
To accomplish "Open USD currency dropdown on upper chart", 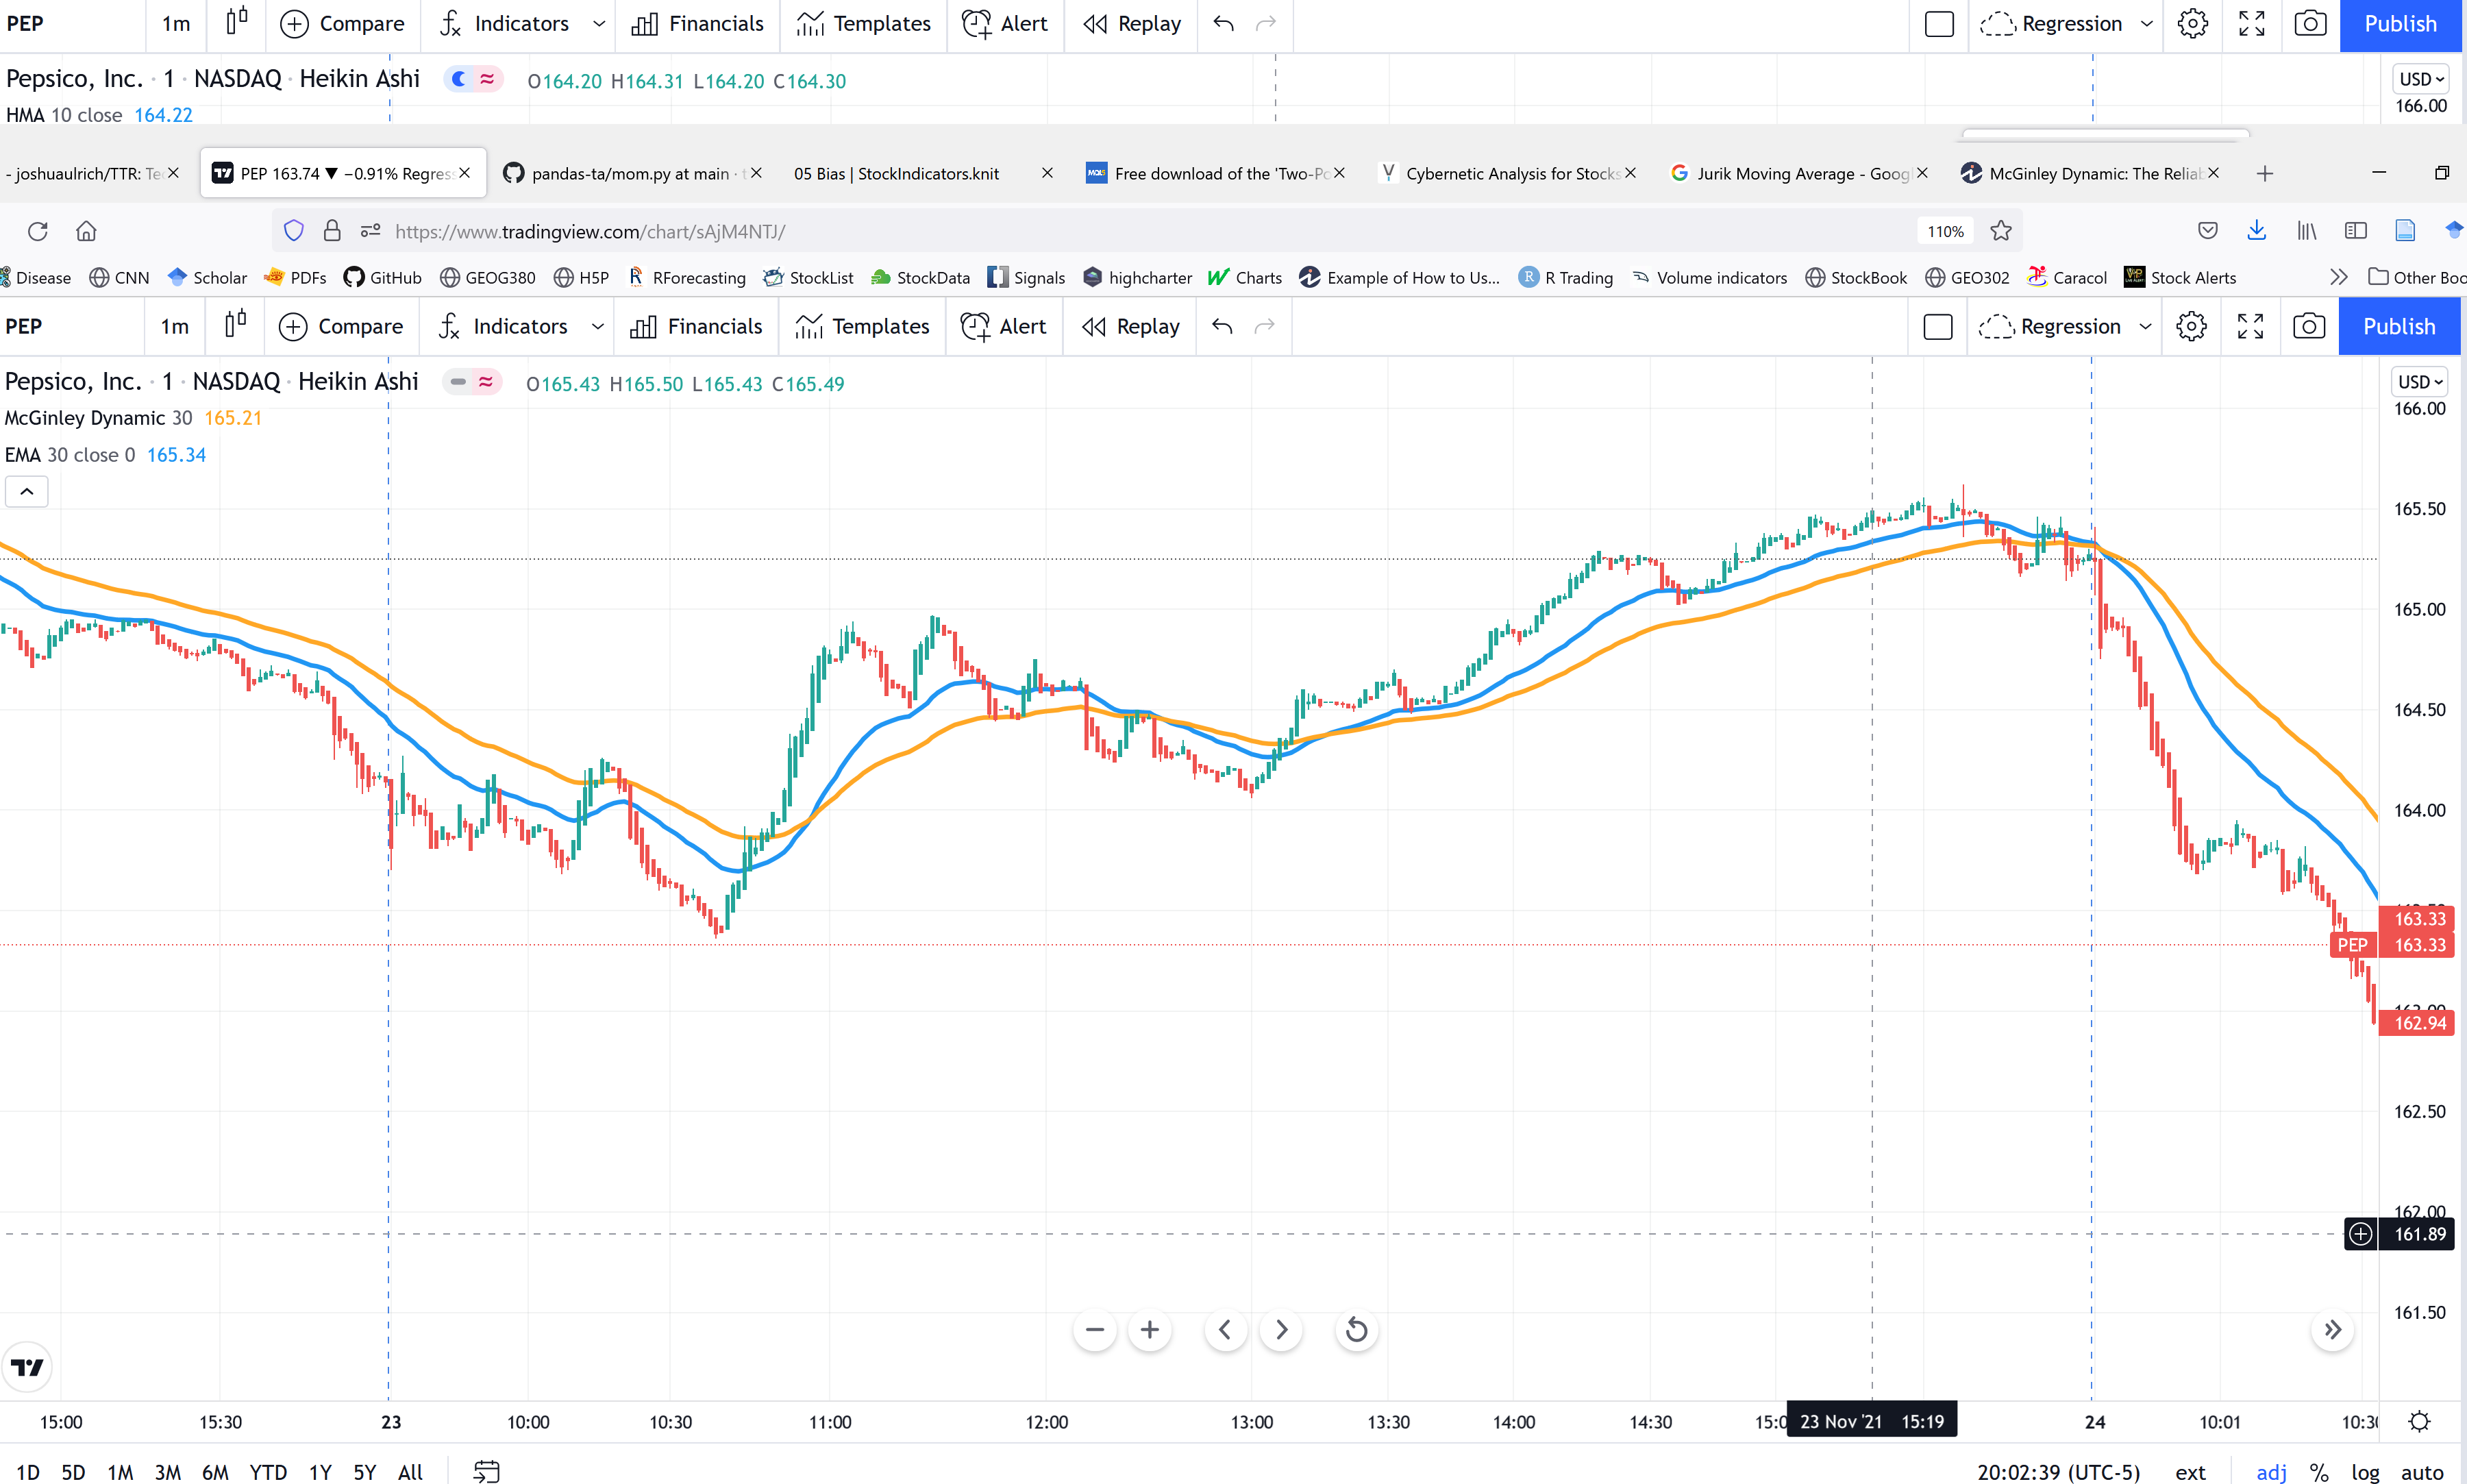I will (x=2422, y=79).
